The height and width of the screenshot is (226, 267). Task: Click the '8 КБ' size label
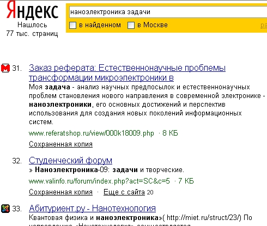tap(170, 133)
